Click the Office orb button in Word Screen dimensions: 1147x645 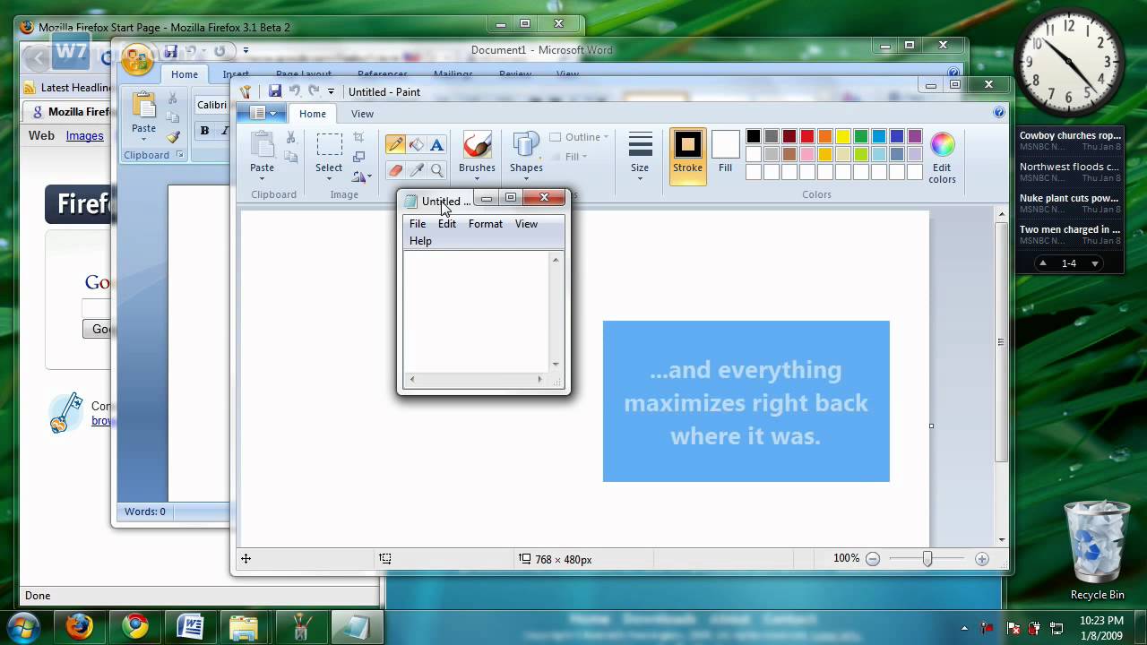pos(137,59)
